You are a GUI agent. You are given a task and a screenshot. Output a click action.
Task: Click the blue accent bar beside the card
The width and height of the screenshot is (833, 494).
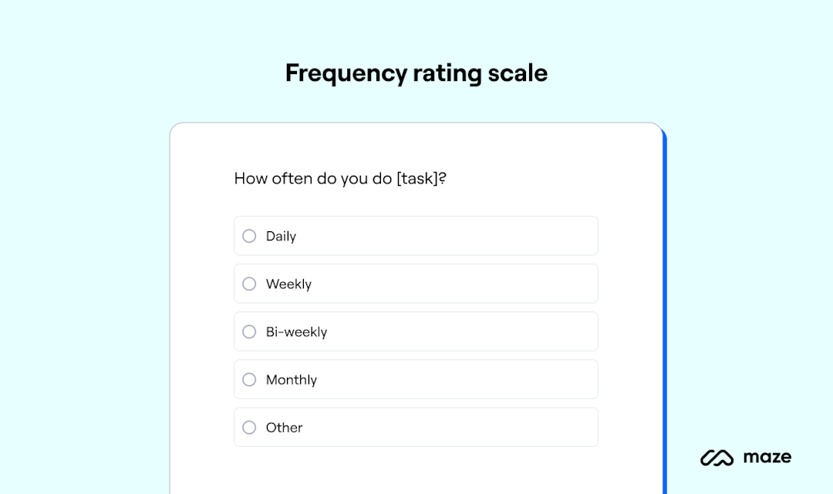(x=663, y=308)
